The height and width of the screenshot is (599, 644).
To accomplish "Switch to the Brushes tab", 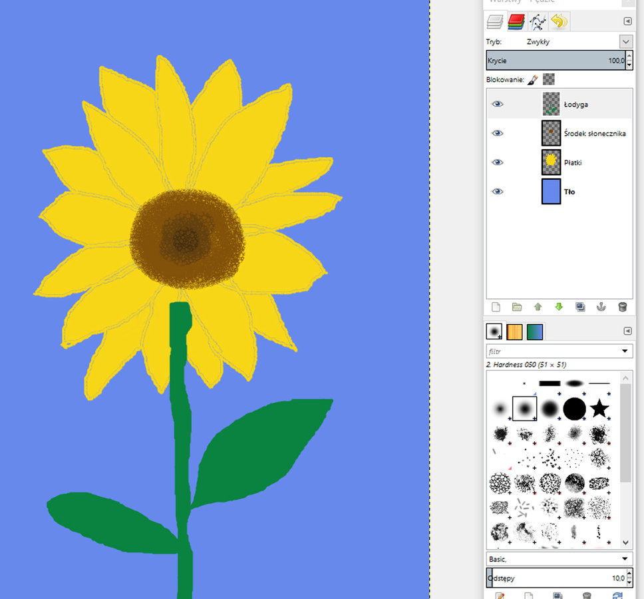I will 494,331.
